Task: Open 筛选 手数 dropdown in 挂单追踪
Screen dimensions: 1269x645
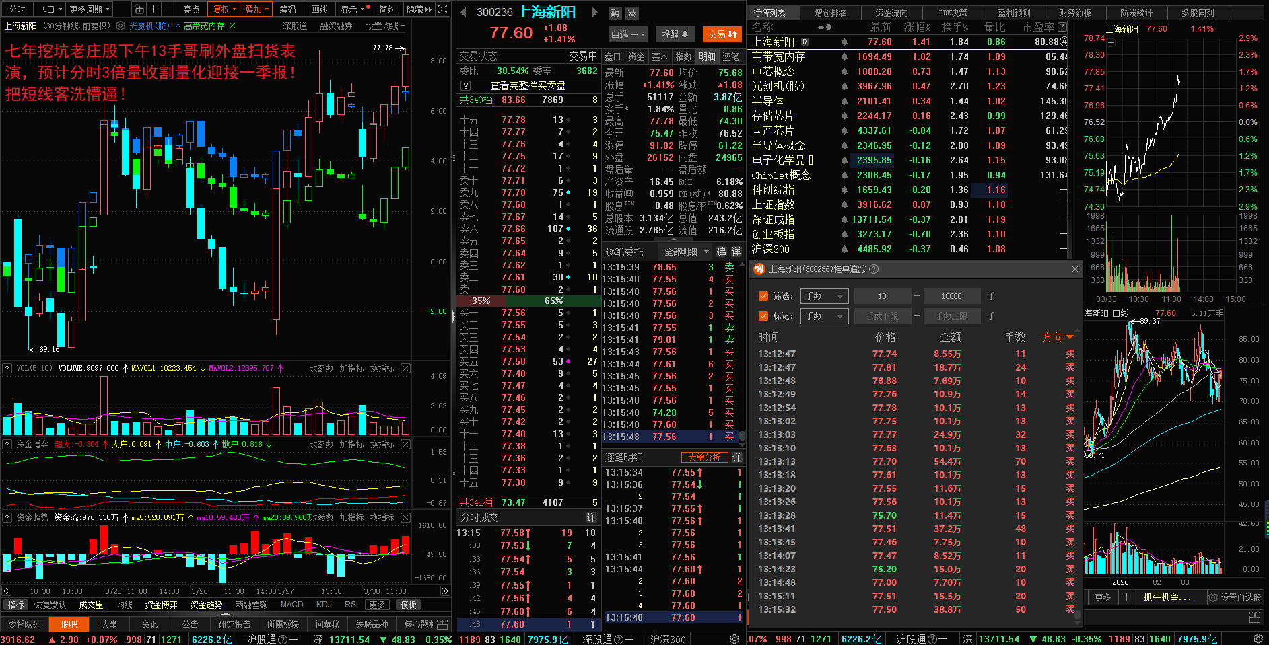Action: click(x=824, y=296)
